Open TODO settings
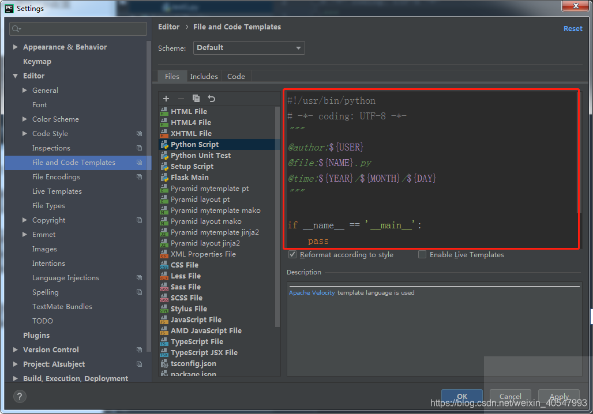Image resolution: width=593 pixels, height=414 pixels. (42, 321)
